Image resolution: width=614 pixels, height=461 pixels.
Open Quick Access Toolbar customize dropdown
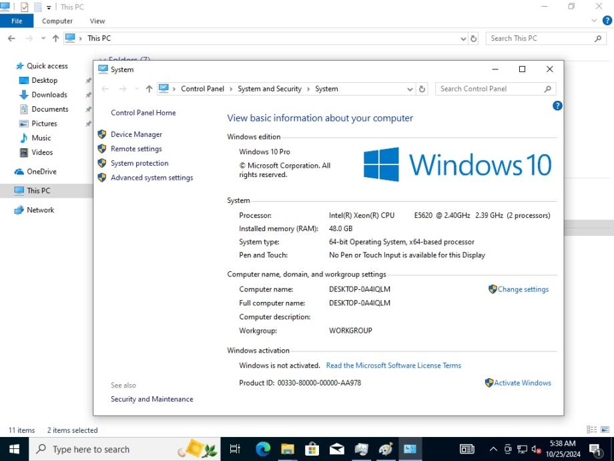tap(49, 7)
